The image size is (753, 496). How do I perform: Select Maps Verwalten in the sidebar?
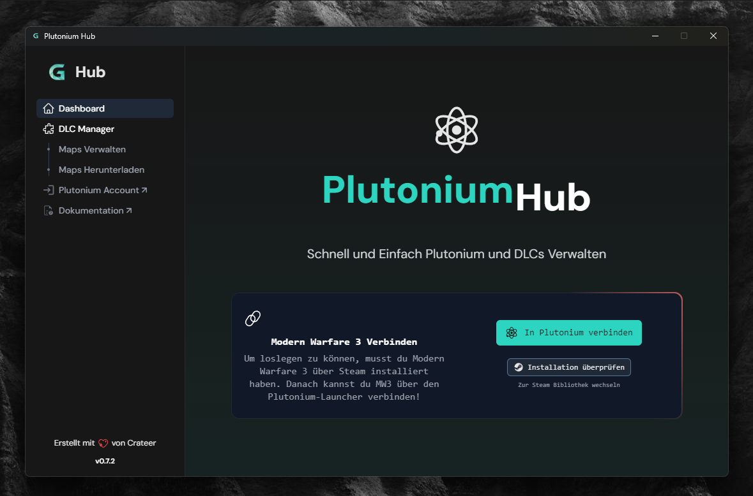coord(92,149)
